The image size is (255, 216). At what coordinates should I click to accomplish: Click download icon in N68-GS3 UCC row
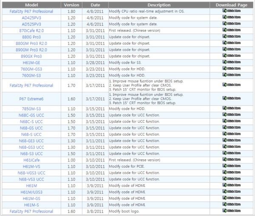[x=232, y=147]
